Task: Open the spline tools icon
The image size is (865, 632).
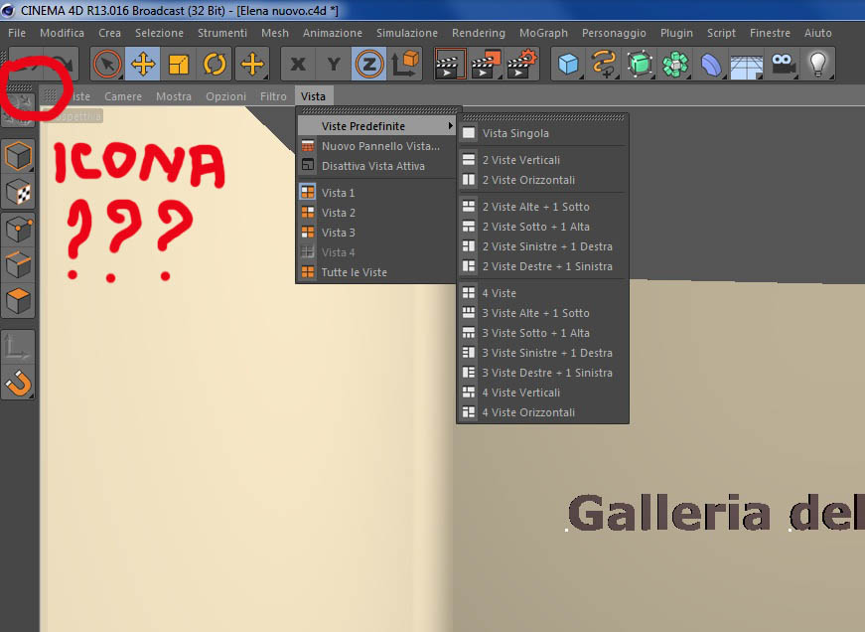Action: click(x=604, y=64)
